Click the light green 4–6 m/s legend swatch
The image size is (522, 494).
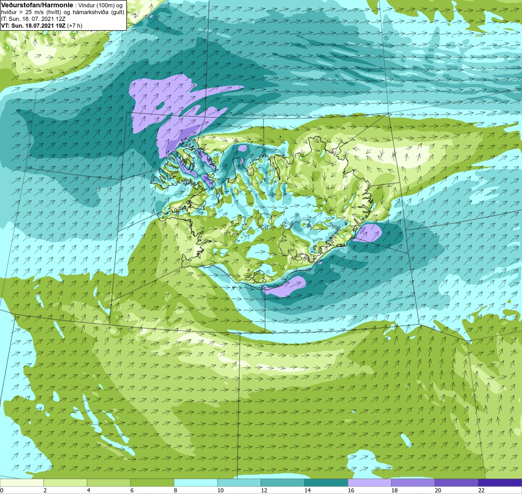tap(109, 483)
